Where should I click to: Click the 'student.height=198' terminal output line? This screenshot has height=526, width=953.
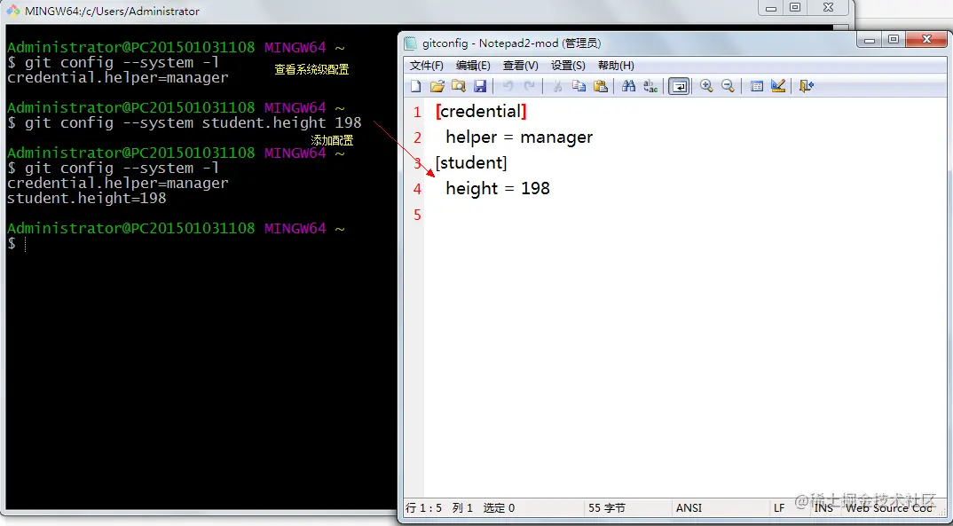pyautogui.click(x=86, y=198)
